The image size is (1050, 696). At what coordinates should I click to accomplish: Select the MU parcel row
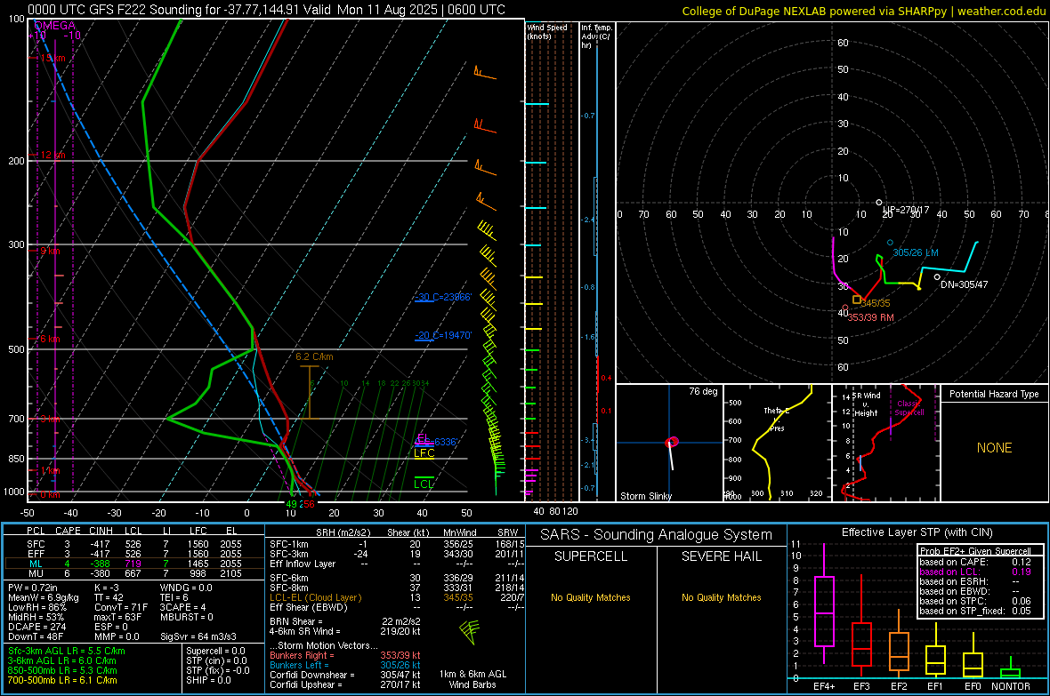pos(134,573)
